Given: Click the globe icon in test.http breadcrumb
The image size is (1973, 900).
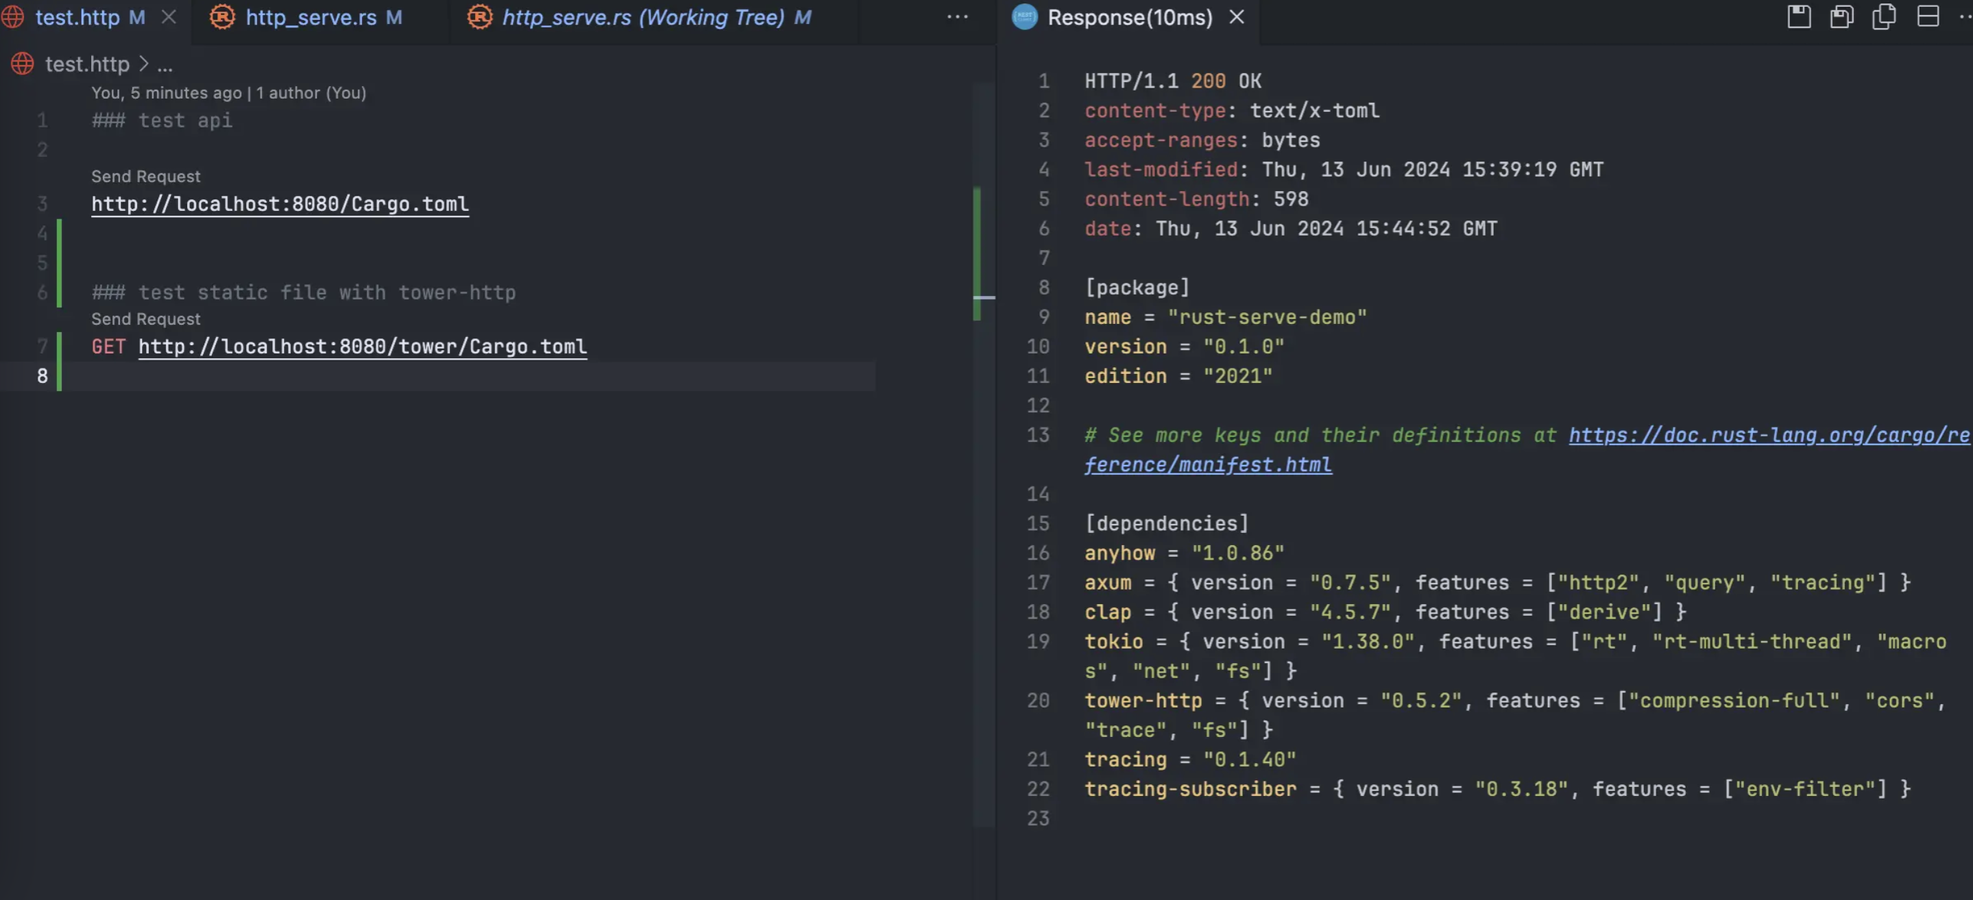Looking at the screenshot, I should tap(22, 64).
